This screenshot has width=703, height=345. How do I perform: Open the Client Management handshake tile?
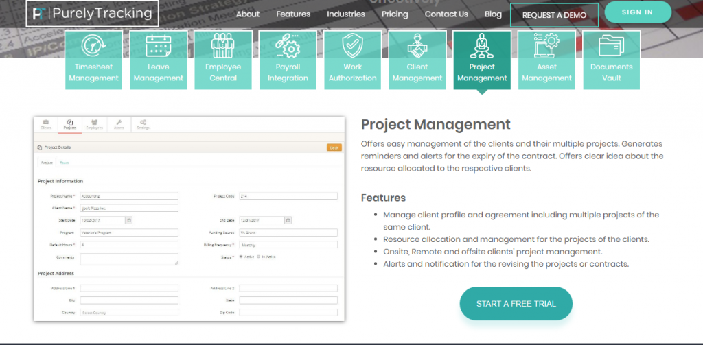(x=417, y=60)
